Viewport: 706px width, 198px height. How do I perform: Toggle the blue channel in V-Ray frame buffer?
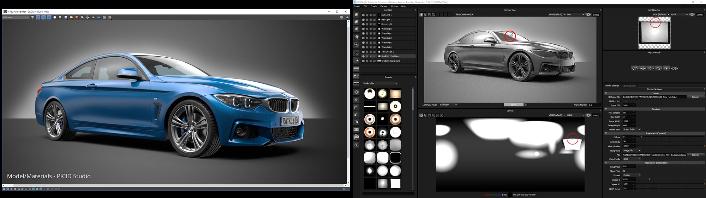pos(49,17)
